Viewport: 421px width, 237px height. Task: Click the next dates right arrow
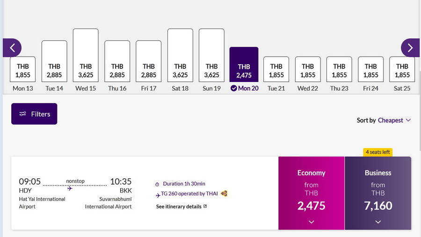[x=410, y=48]
